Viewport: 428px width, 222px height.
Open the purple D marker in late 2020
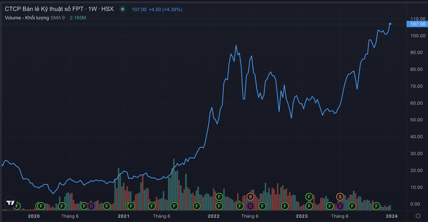(x=91, y=206)
